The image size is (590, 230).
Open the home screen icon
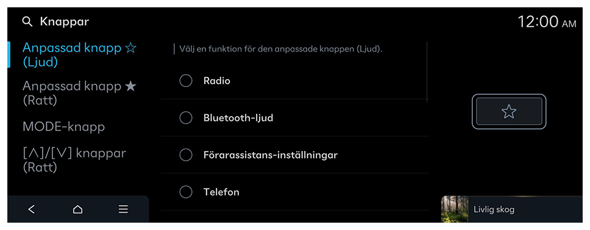pos(77,209)
